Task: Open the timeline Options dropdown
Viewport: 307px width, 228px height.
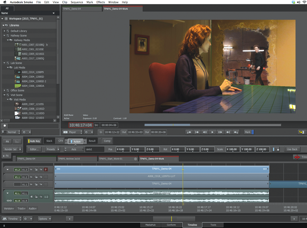Action: [x=45, y=219]
